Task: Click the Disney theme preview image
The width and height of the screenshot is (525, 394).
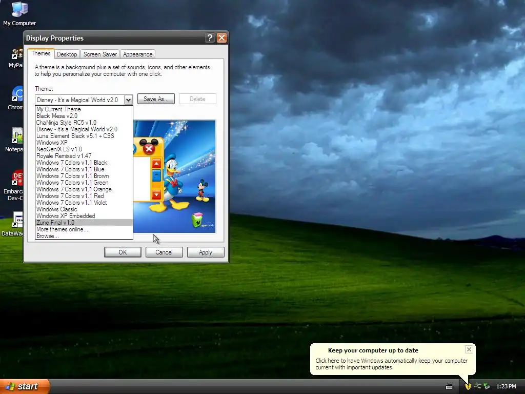Action: pos(174,176)
